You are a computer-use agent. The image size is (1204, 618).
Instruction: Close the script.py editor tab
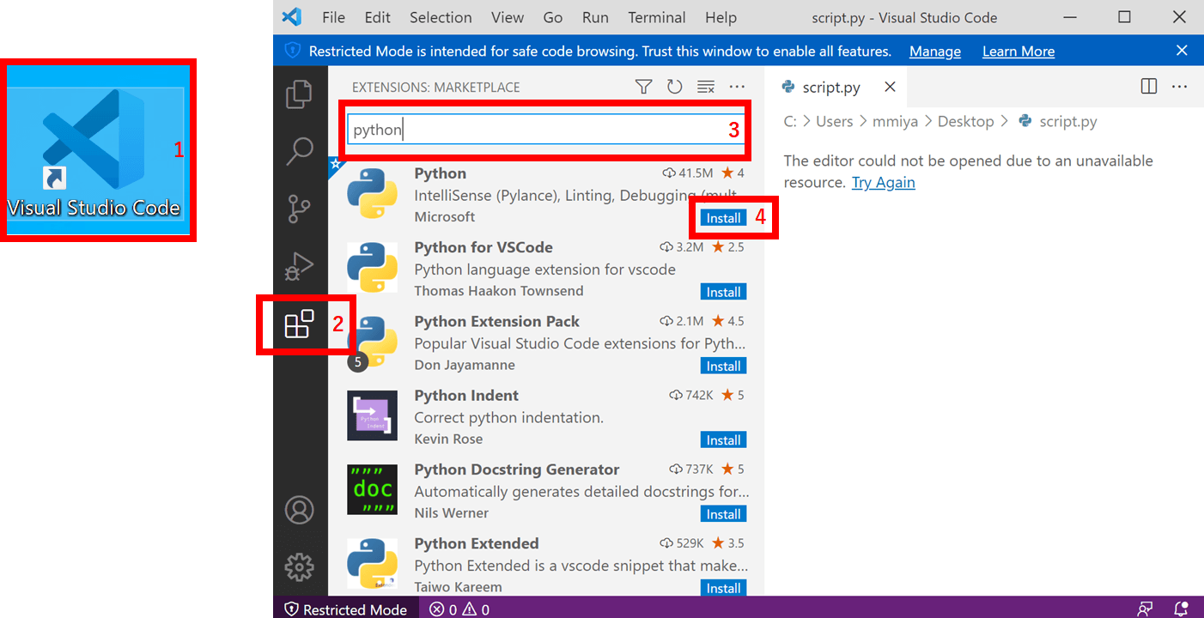tap(890, 87)
